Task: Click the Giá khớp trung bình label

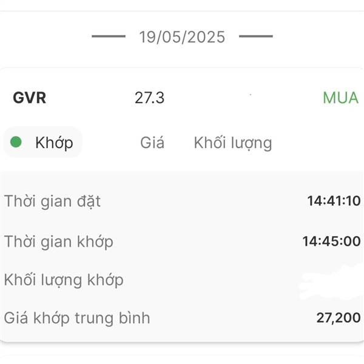Action: point(77,318)
